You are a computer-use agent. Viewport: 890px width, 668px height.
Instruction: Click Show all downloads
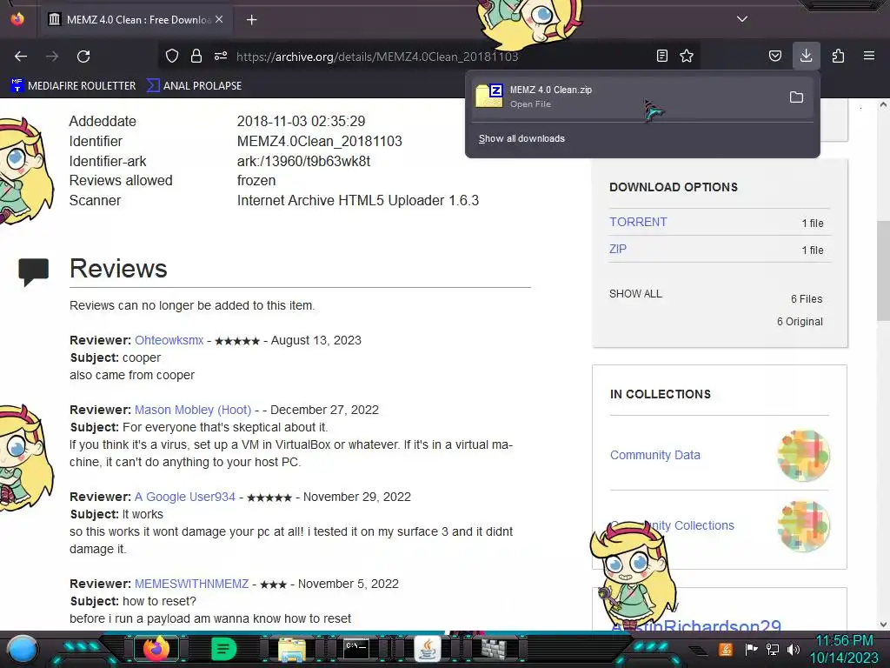(x=521, y=138)
